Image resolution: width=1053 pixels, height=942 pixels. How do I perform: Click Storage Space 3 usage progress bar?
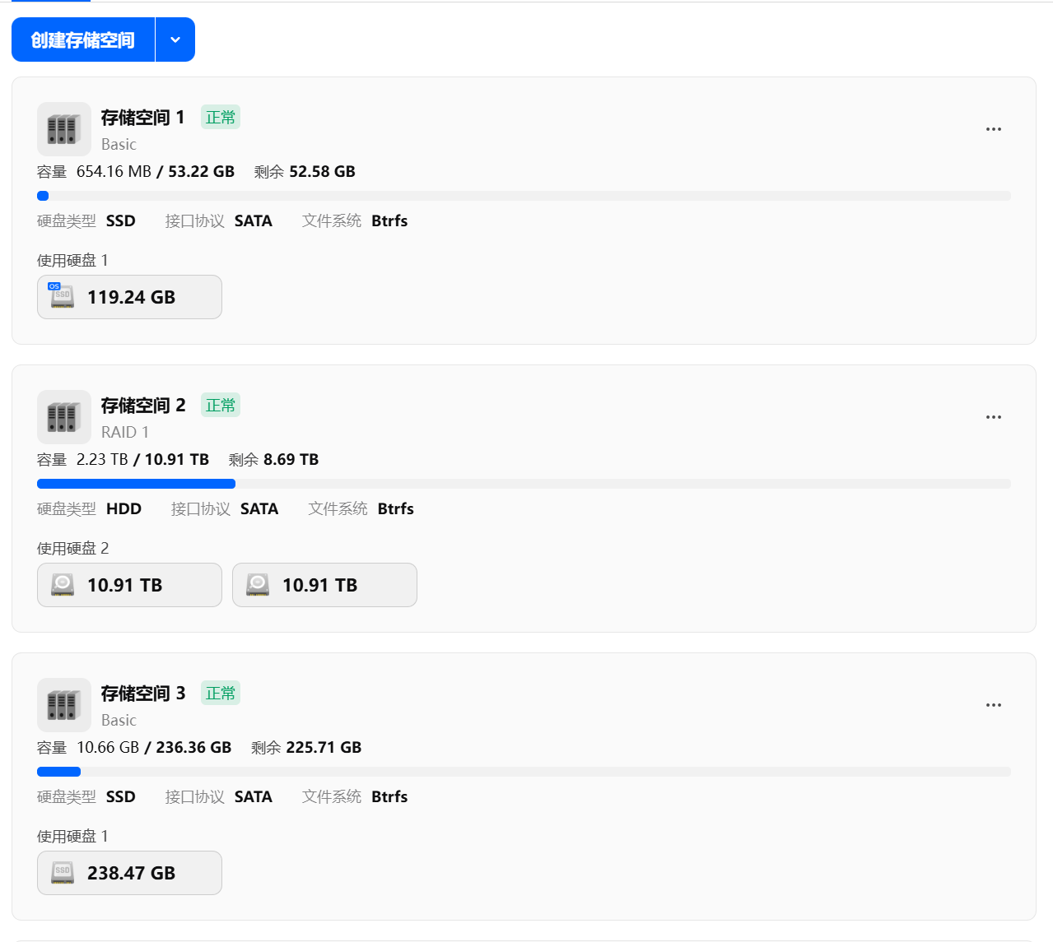pos(524,772)
